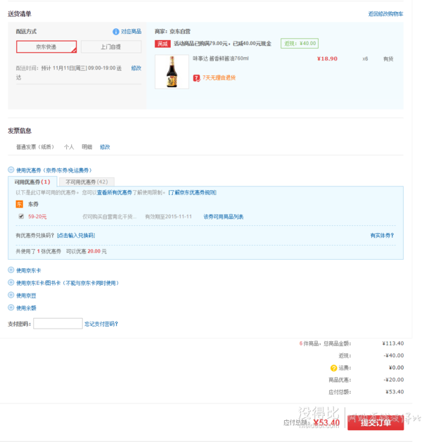The width and height of the screenshot is (429, 442).
Task: Click the soy sauce product thumbnail
Action: [x=172, y=72]
